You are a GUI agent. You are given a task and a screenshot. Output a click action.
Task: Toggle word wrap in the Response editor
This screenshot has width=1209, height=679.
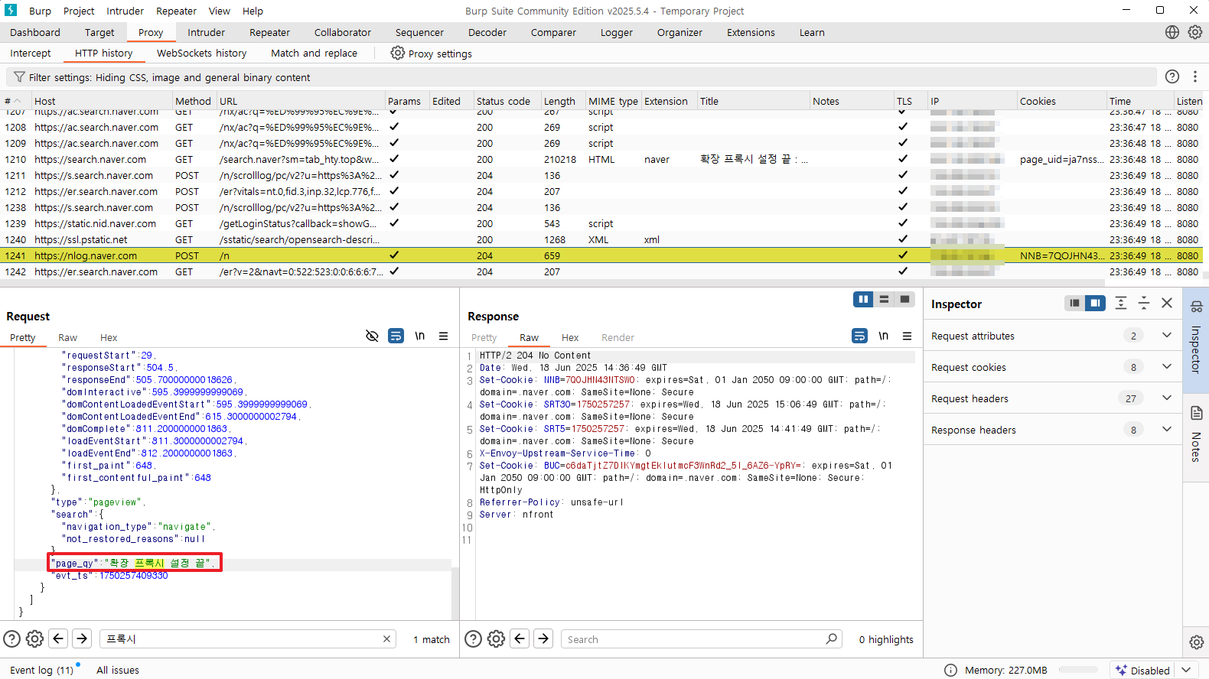pyautogui.click(x=860, y=336)
